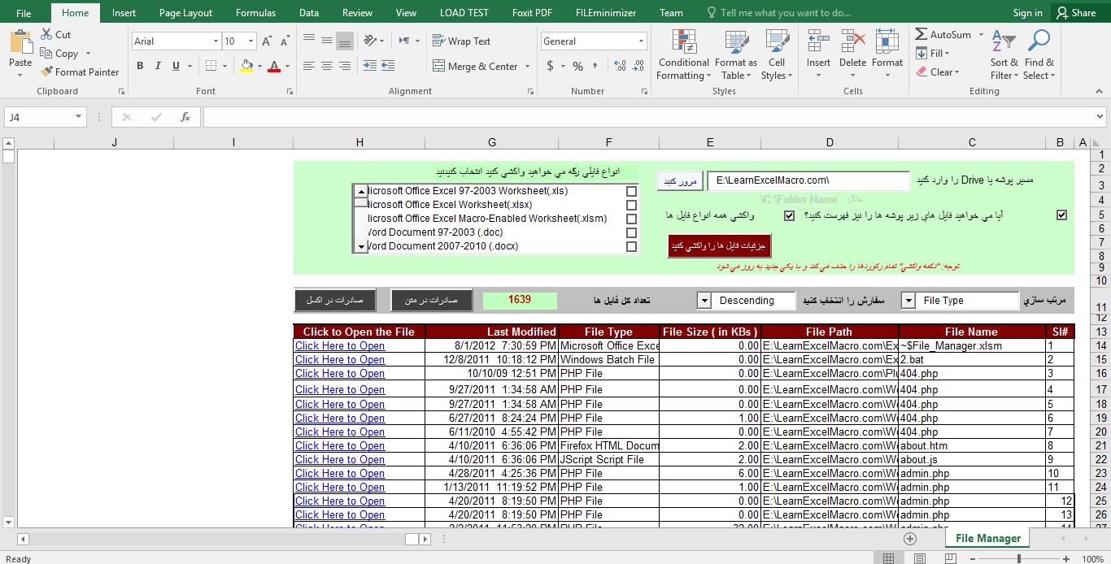The height and width of the screenshot is (564, 1111).
Task: Open the font name dropdown
Action: tap(216, 41)
